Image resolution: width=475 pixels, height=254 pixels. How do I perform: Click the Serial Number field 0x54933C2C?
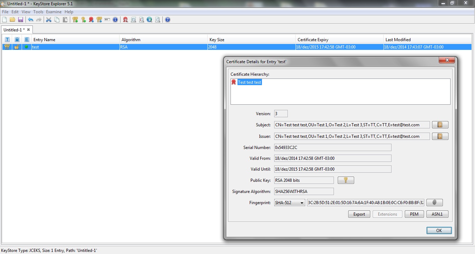pos(333,147)
